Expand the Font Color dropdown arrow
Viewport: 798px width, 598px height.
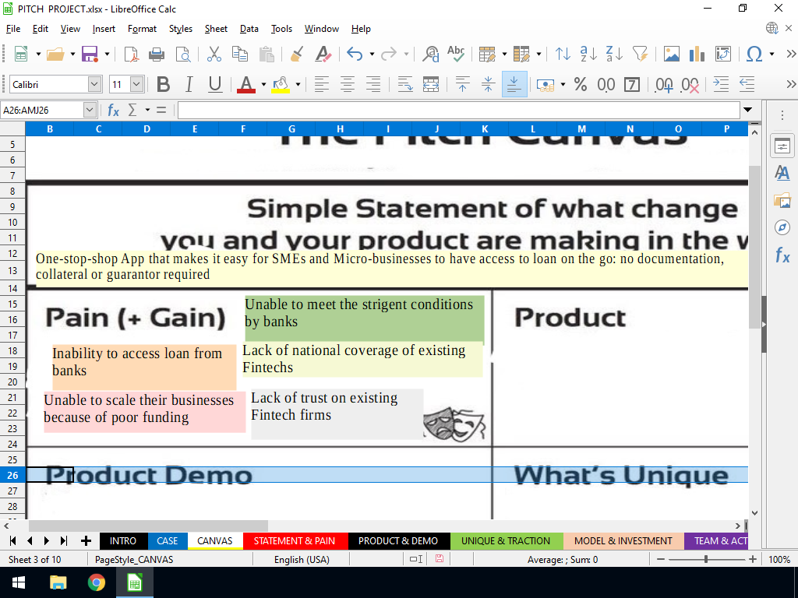point(263,84)
